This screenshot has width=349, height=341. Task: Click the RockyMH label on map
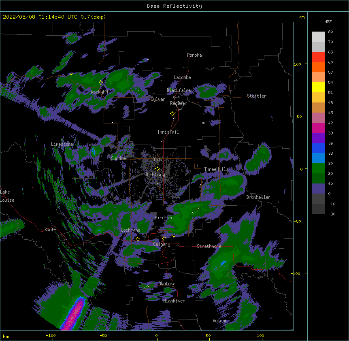coord(99,92)
